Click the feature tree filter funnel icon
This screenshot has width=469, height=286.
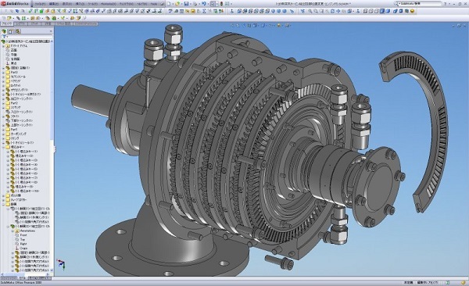(x=4, y=37)
